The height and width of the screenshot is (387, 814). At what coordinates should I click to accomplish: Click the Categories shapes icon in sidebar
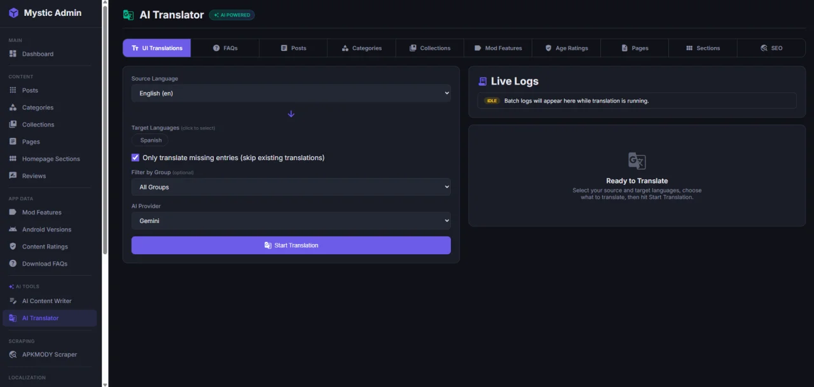pyautogui.click(x=13, y=107)
